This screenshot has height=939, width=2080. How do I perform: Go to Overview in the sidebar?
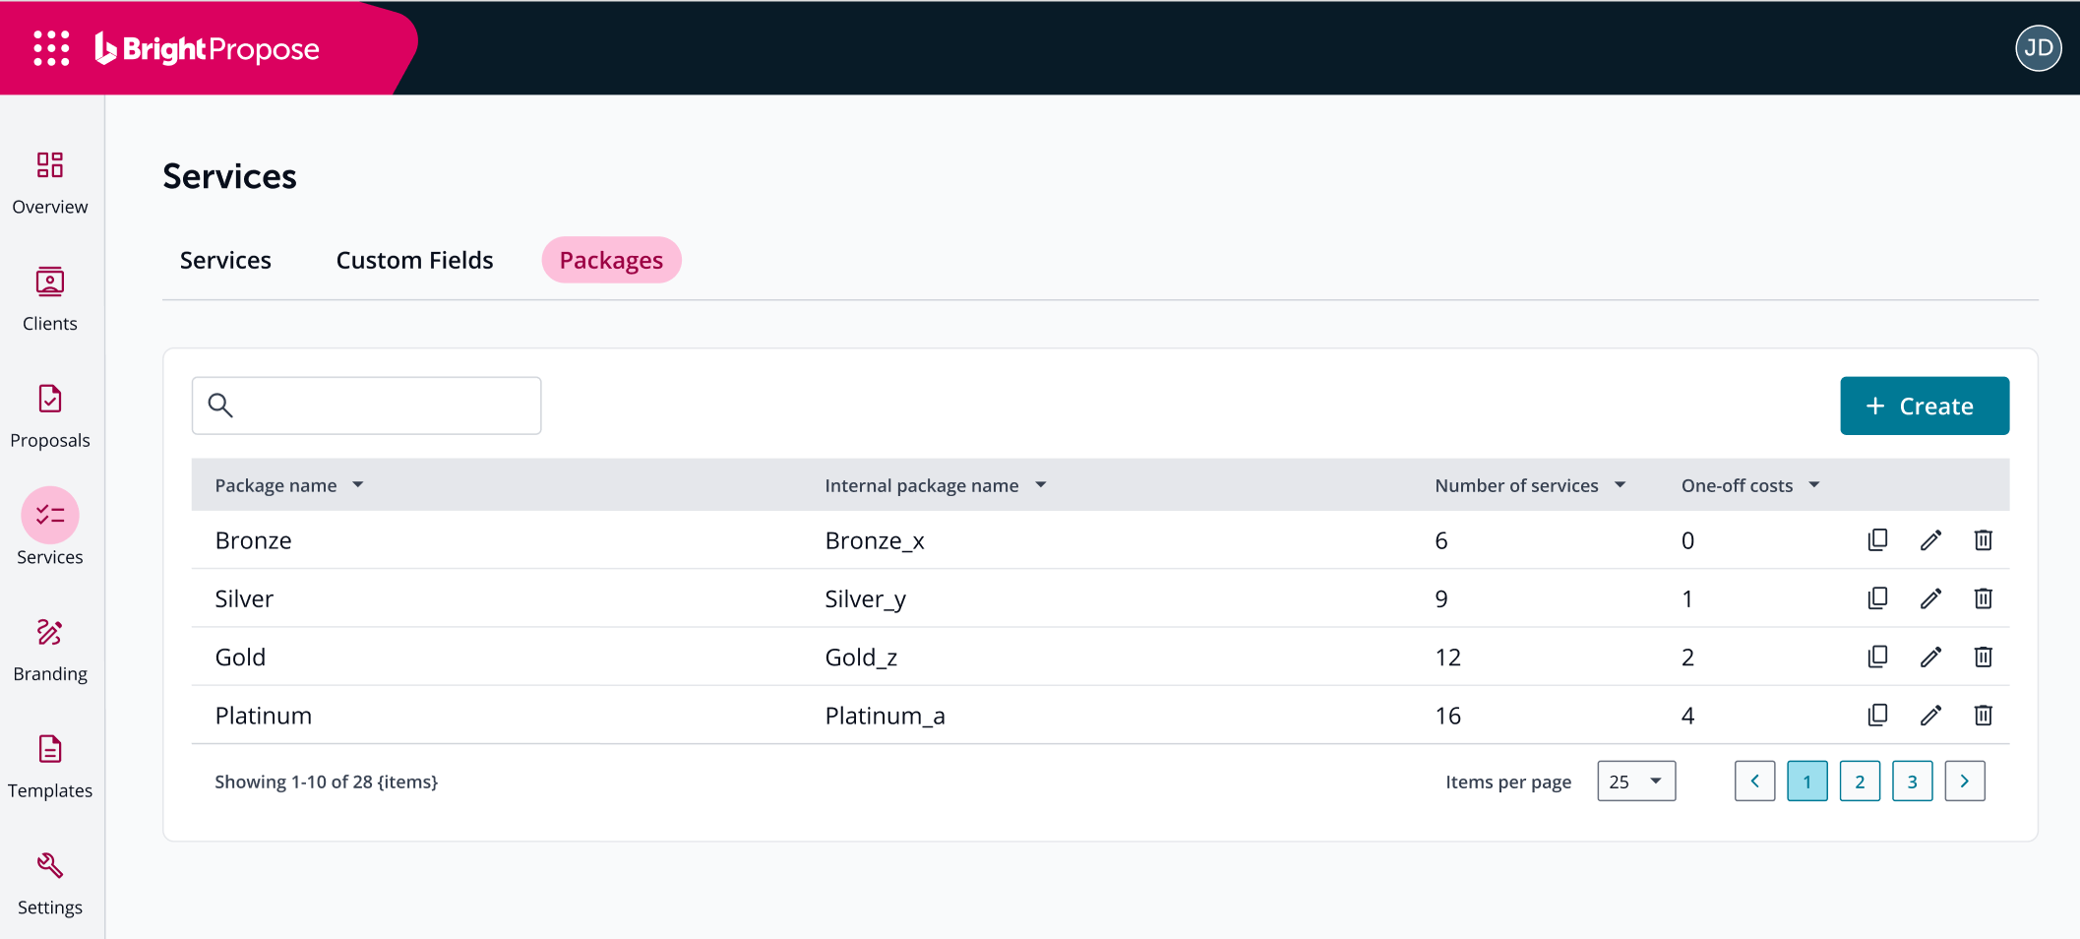[x=50, y=183]
